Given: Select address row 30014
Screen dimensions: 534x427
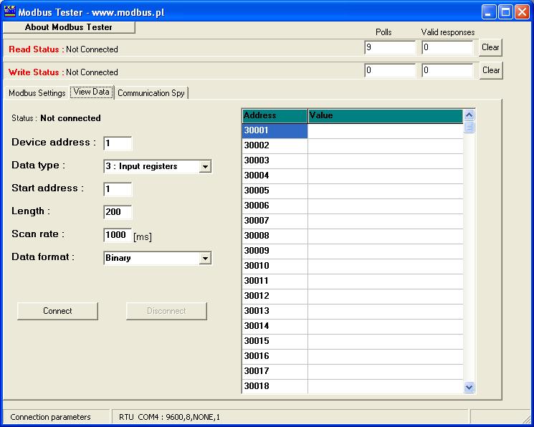Looking at the screenshot, I should [275, 326].
